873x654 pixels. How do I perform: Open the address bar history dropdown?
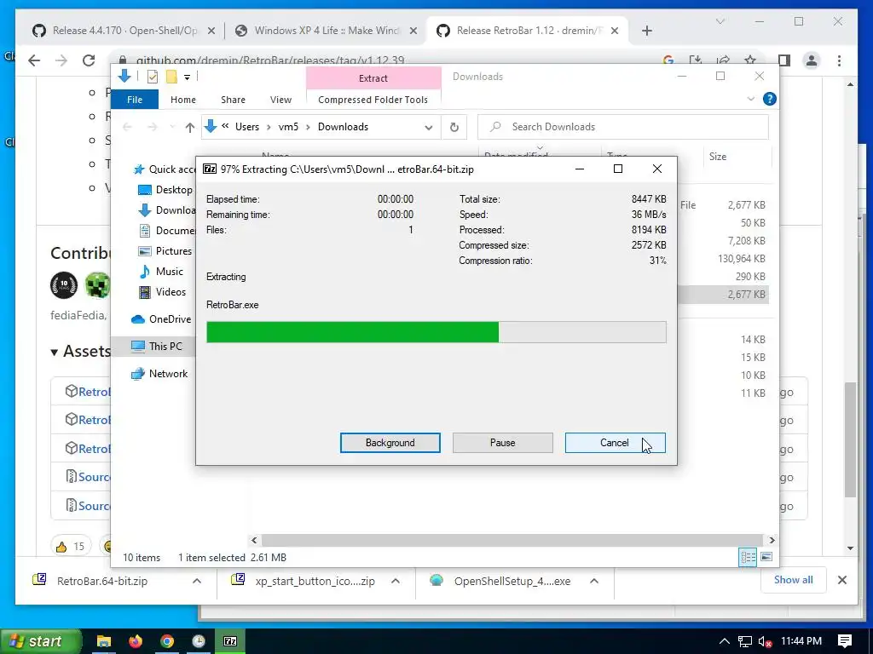point(428,128)
